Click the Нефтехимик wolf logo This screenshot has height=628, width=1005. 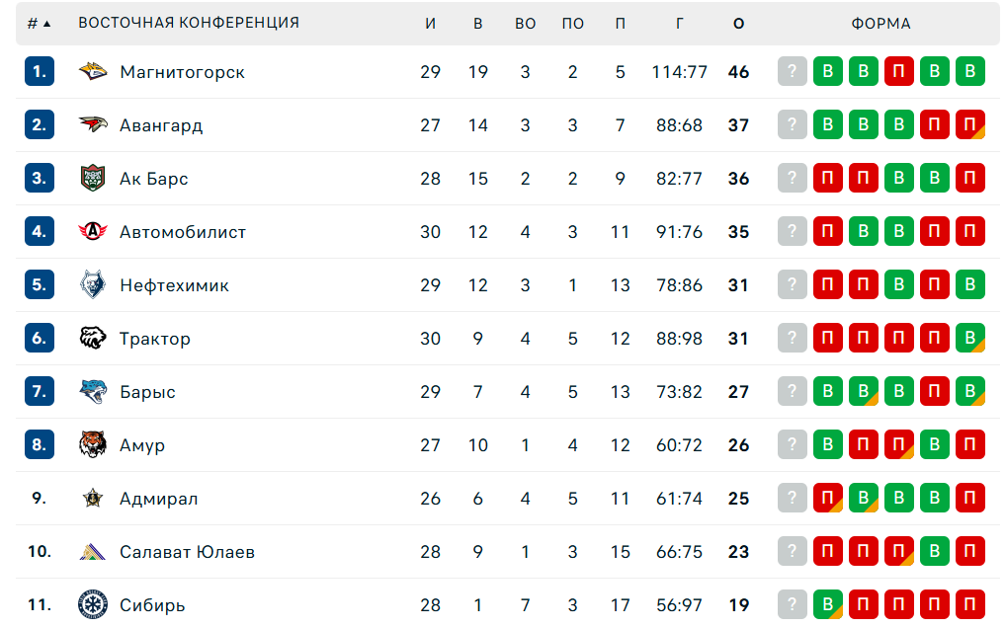pos(93,285)
